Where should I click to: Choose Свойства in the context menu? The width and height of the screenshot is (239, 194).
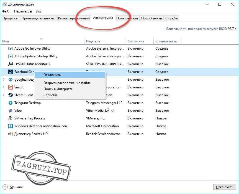70,95
